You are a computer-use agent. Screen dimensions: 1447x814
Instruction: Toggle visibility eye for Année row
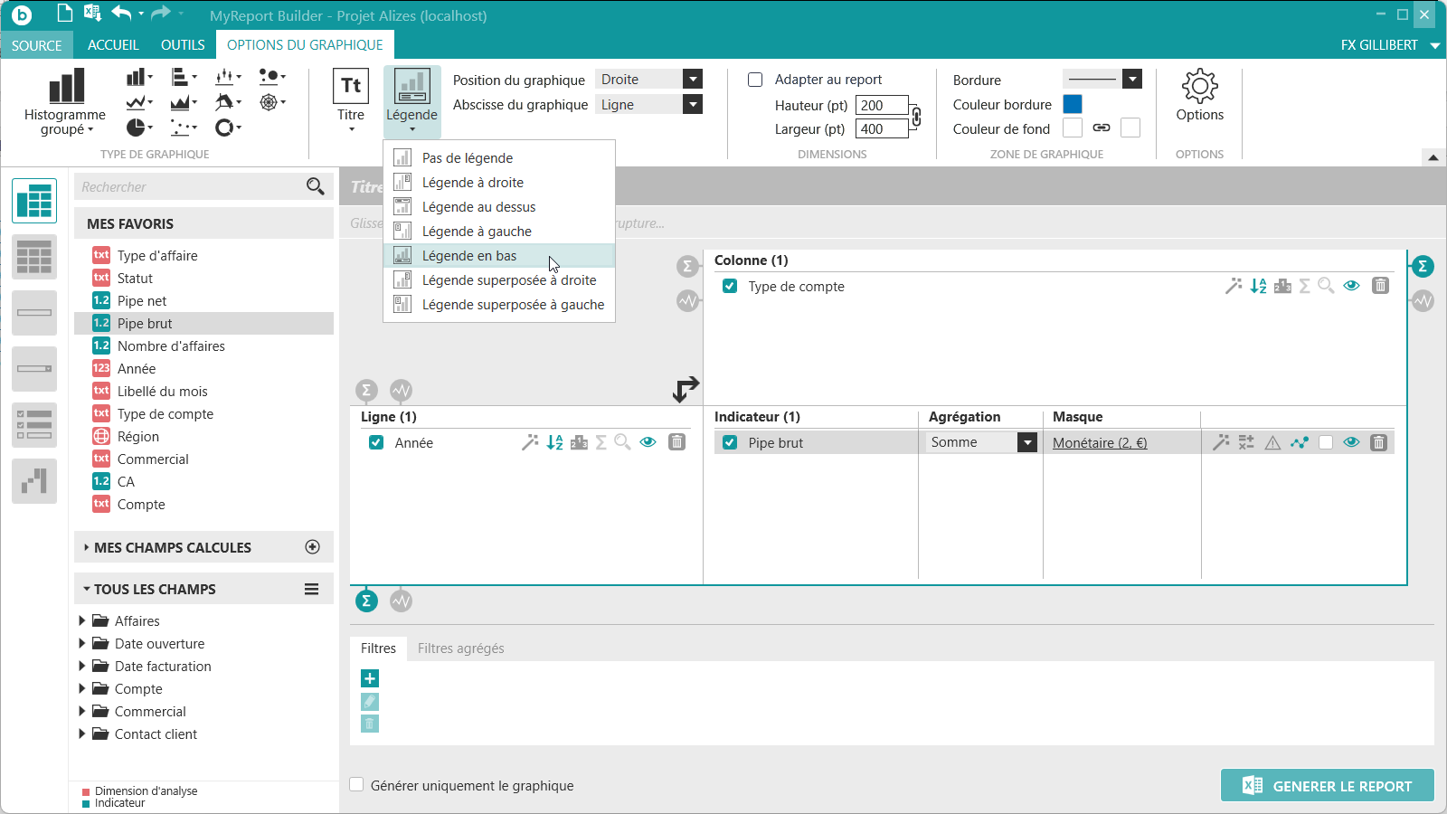648,442
